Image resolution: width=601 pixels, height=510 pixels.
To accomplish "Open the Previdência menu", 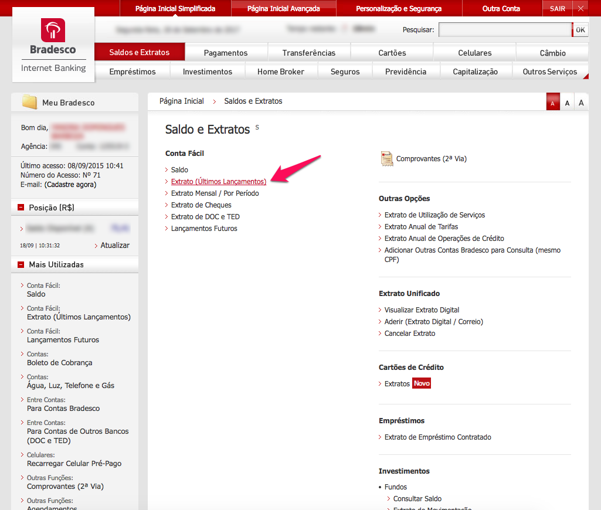I will (x=406, y=72).
